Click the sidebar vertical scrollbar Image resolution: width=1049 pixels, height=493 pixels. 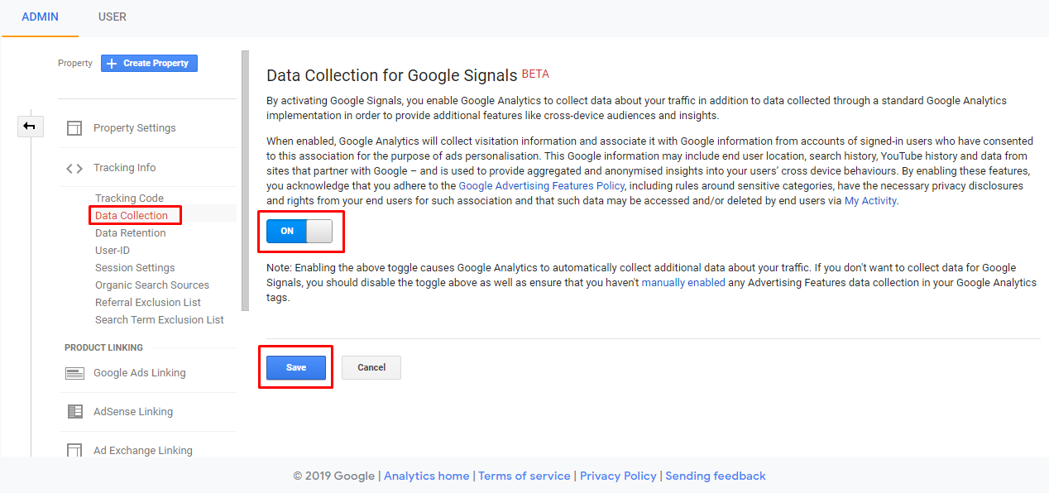245,179
